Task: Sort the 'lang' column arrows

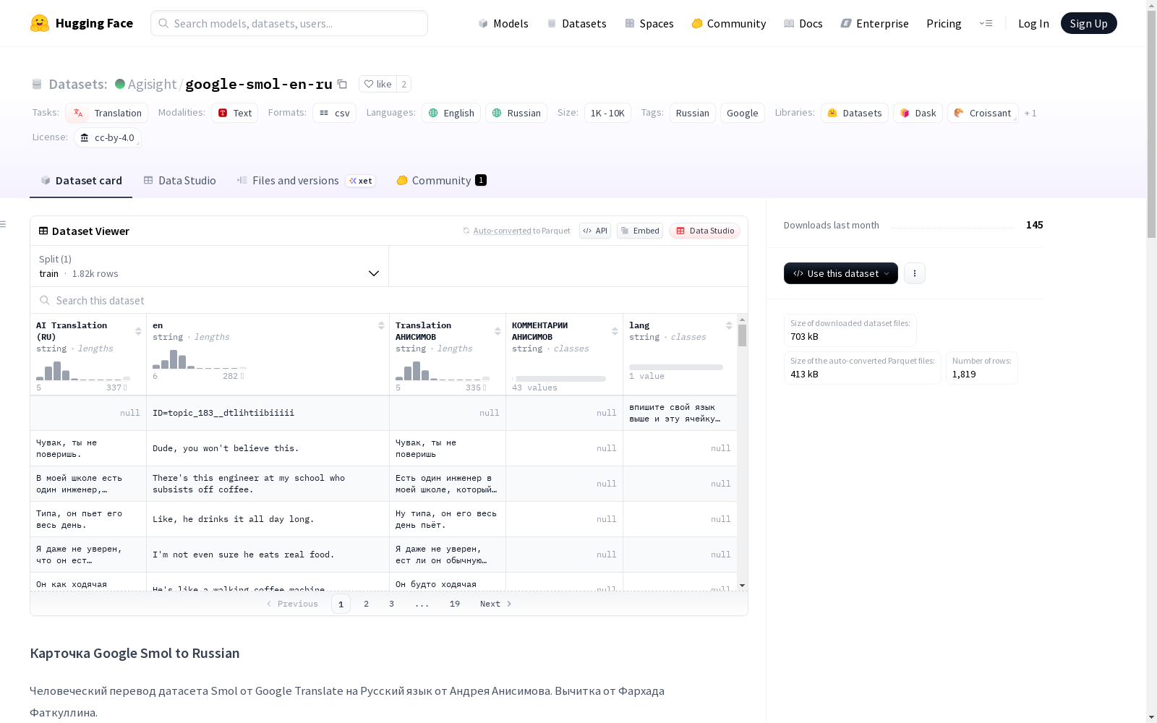Action: [729, 325]
